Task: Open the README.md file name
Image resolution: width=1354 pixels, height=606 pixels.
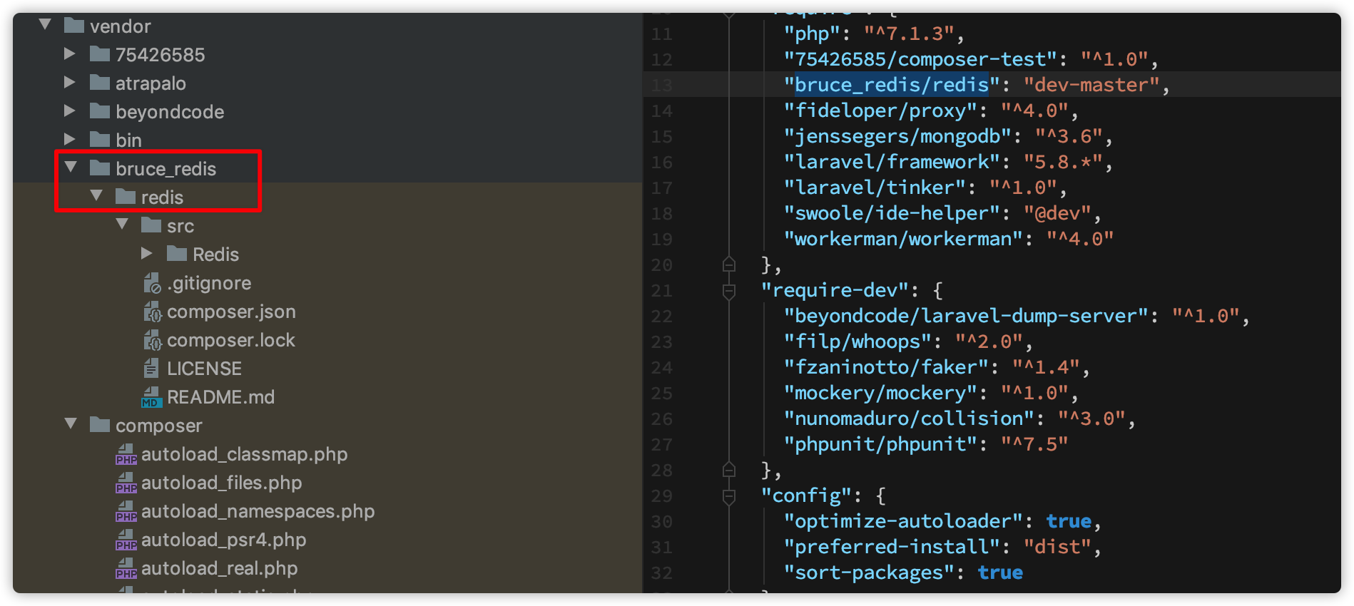Action: (220, 397)
